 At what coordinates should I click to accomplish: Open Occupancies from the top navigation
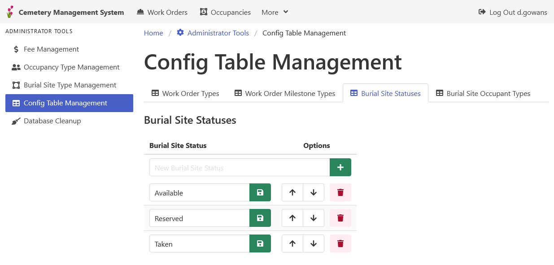click(x=225, y=12)
